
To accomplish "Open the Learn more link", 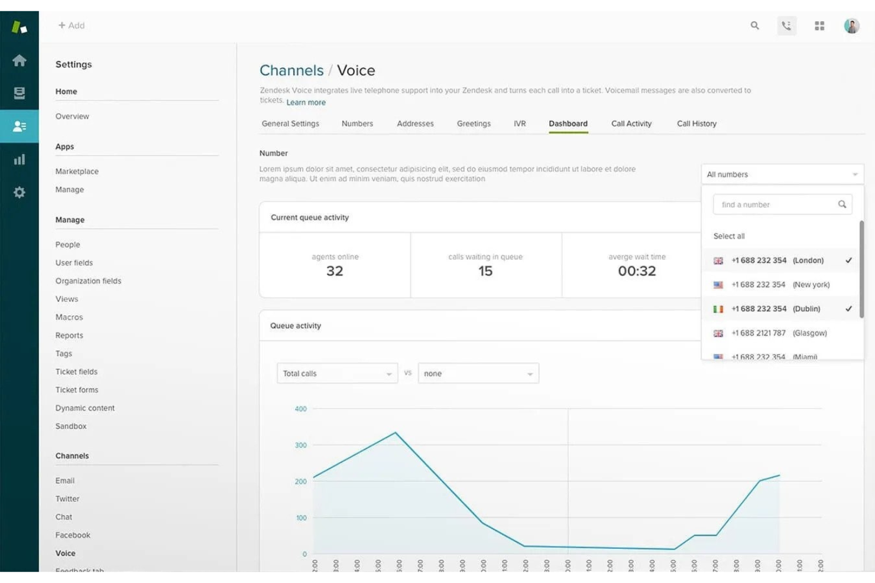I will [306, 102].
